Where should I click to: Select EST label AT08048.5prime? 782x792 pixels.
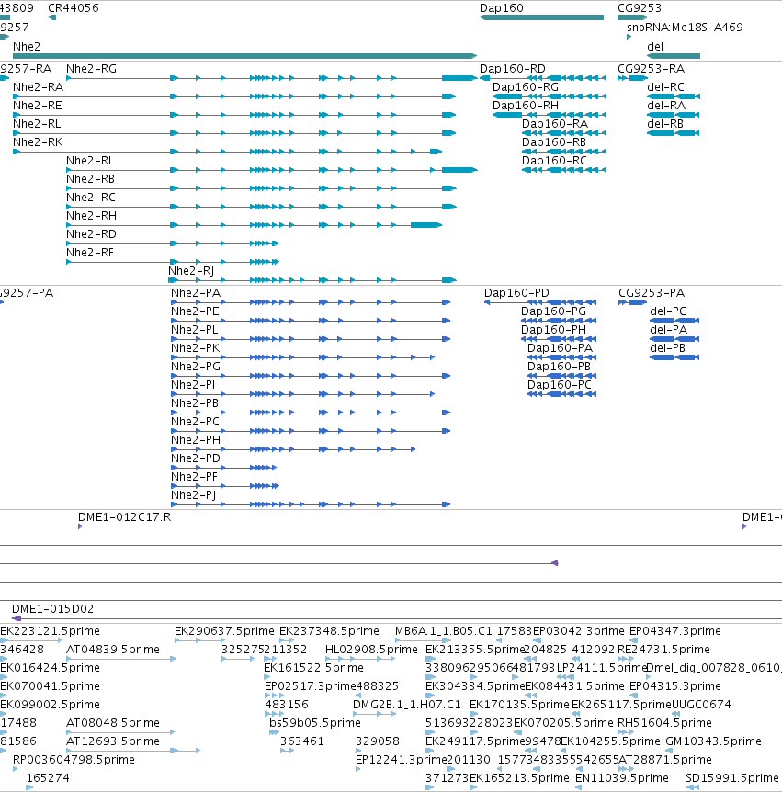pyautogui.click(x=113, y=723)
